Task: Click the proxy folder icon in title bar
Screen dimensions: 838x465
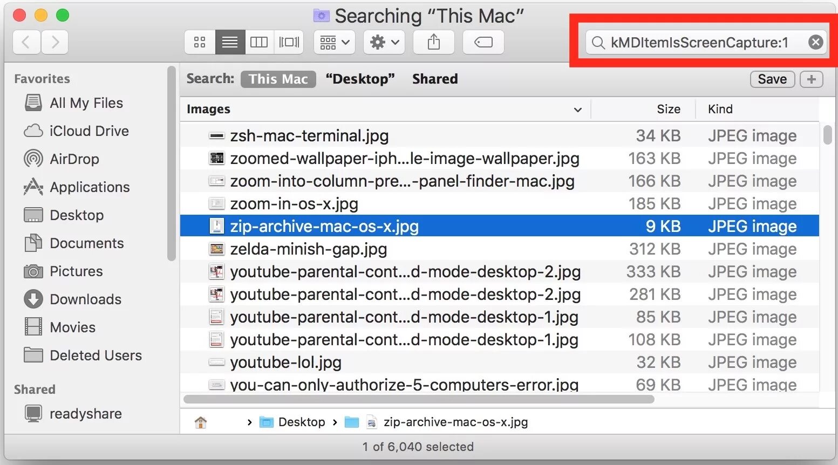Action: coord(321,16)
